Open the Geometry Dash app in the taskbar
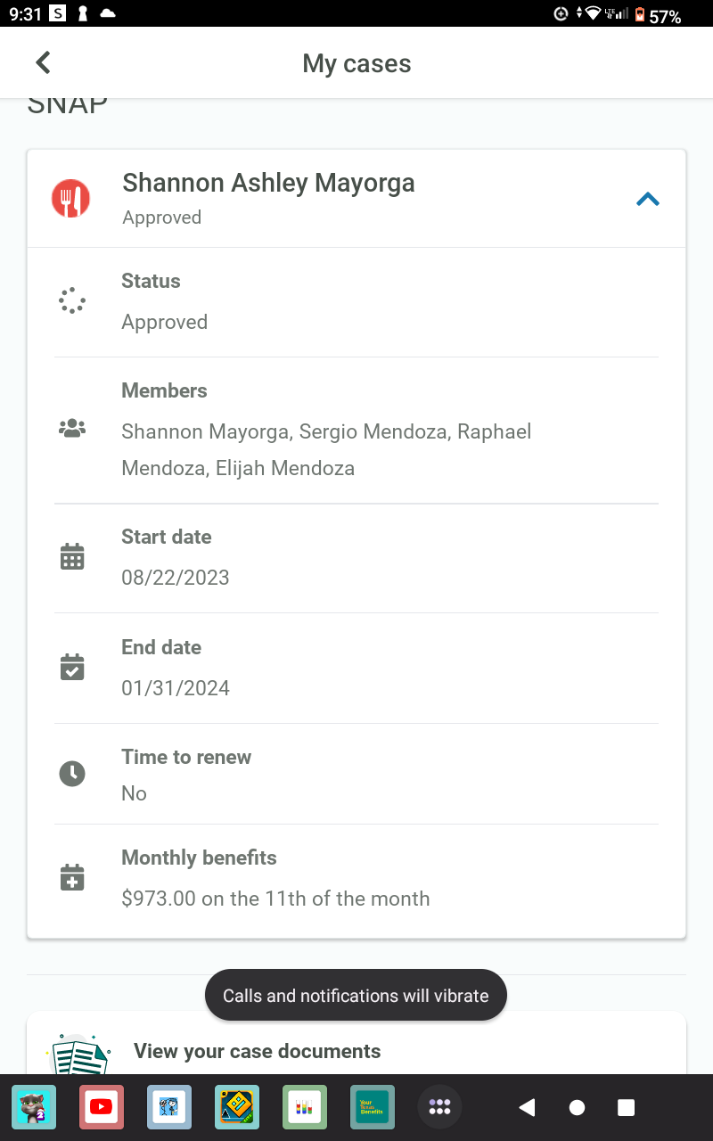The width and height of the screenshot is (713, 1141). (237, 1107)
